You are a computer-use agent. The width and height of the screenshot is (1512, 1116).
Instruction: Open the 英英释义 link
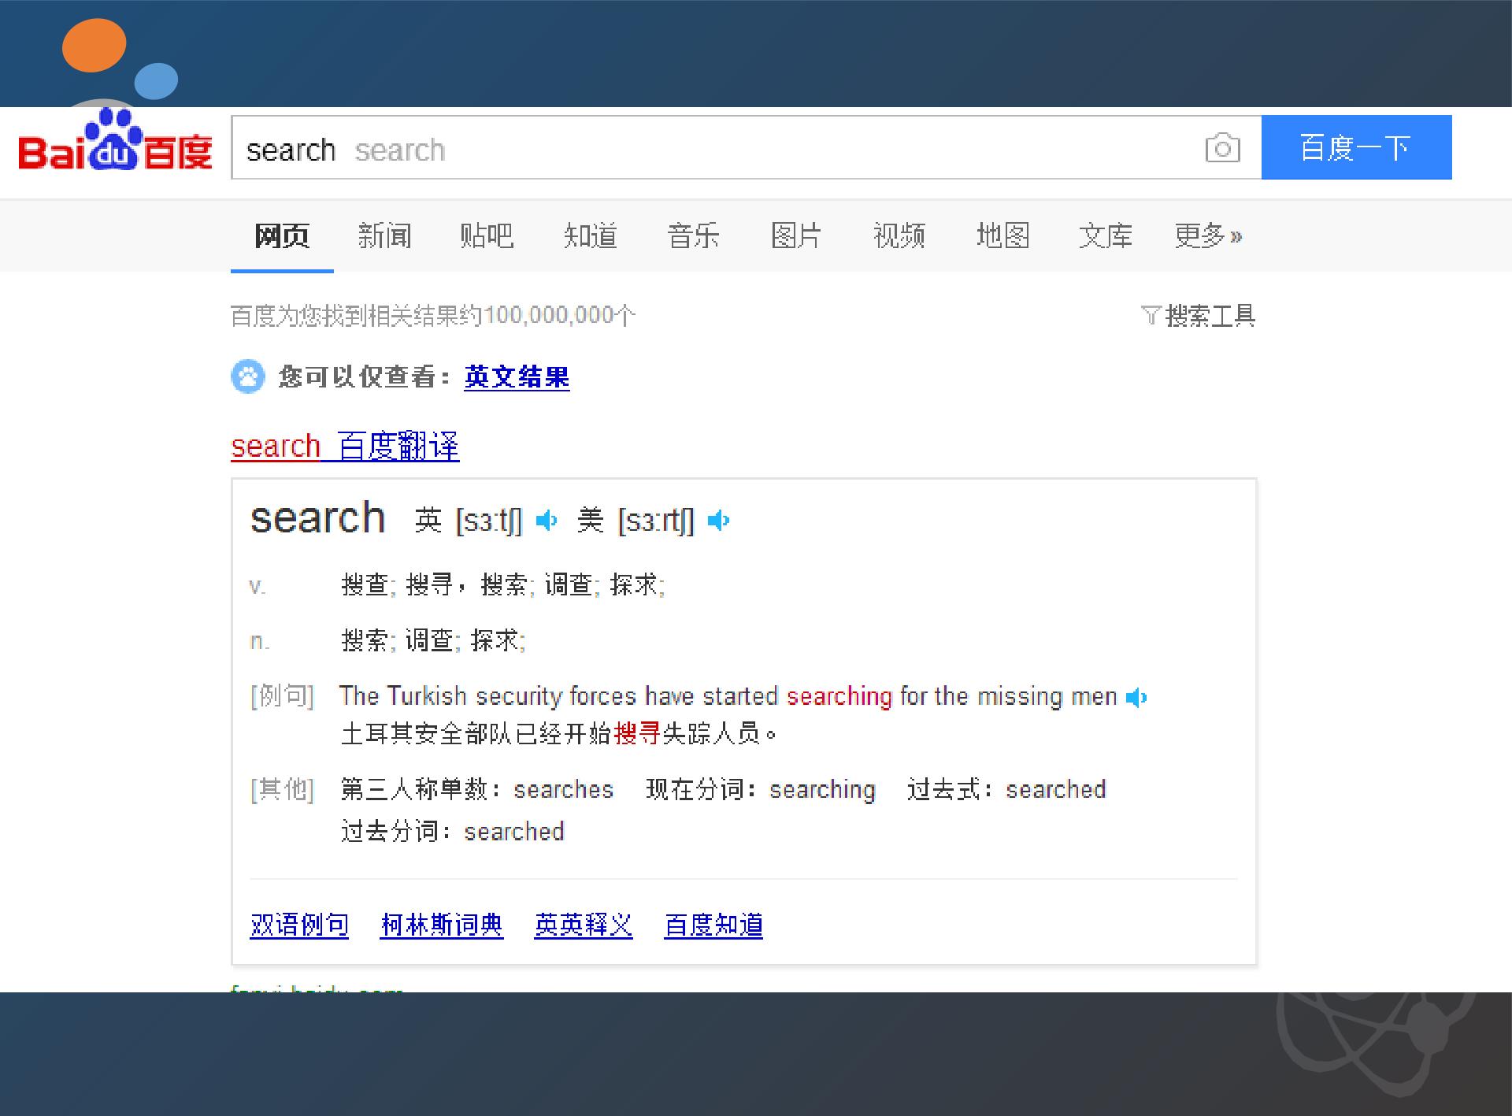pos(584,925)
